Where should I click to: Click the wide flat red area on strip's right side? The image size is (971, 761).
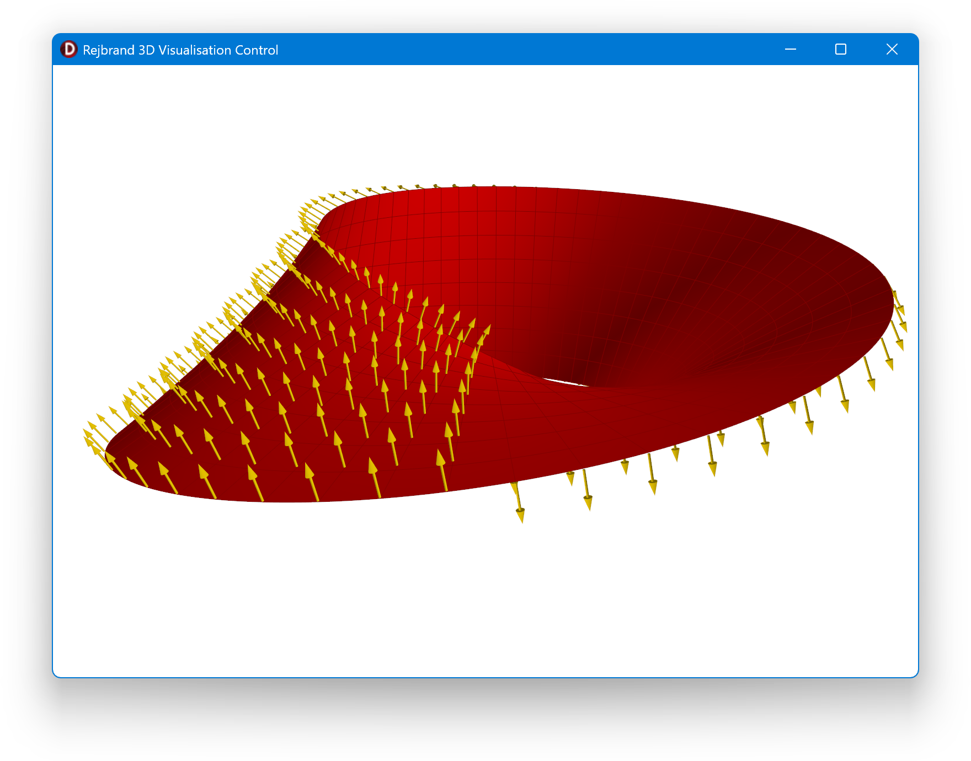(x=800, y=331)
